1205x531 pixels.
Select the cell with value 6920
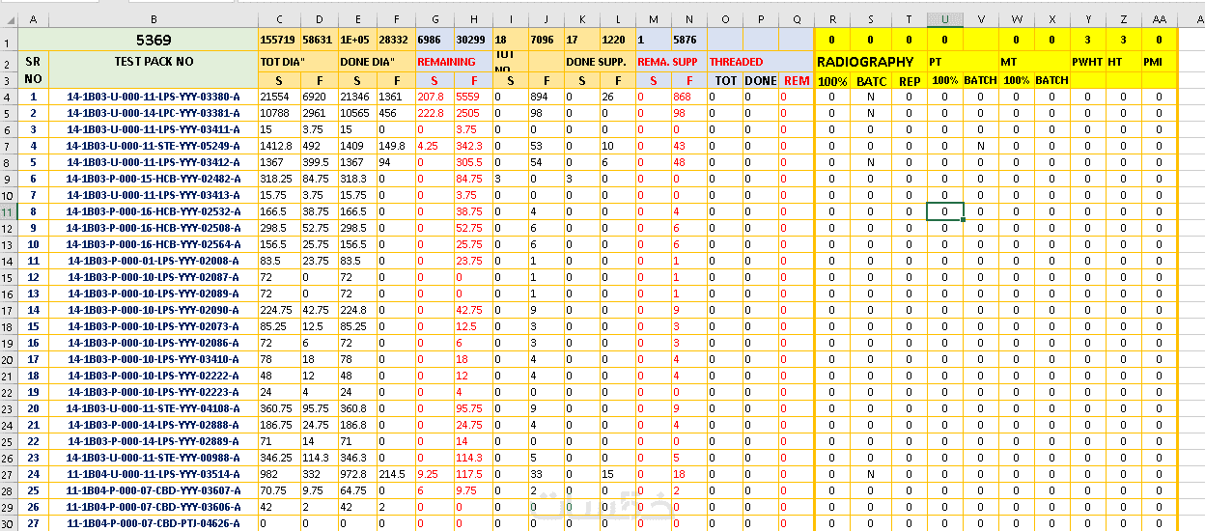click(319, 97)
